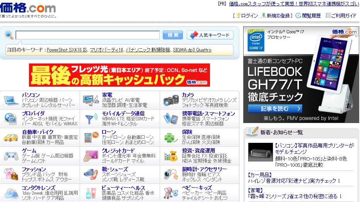
Task: Open the パソコン category heading
Action: (x=31, y=95)
